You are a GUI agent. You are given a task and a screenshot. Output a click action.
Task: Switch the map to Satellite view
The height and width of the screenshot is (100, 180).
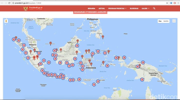[166, 21]
